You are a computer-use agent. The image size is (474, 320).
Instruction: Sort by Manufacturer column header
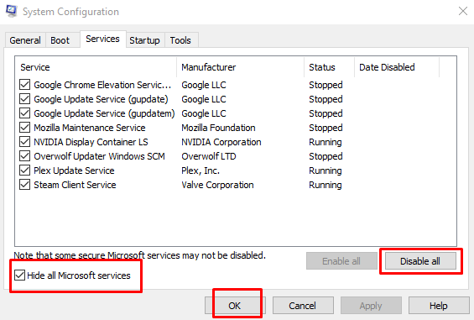241,67
